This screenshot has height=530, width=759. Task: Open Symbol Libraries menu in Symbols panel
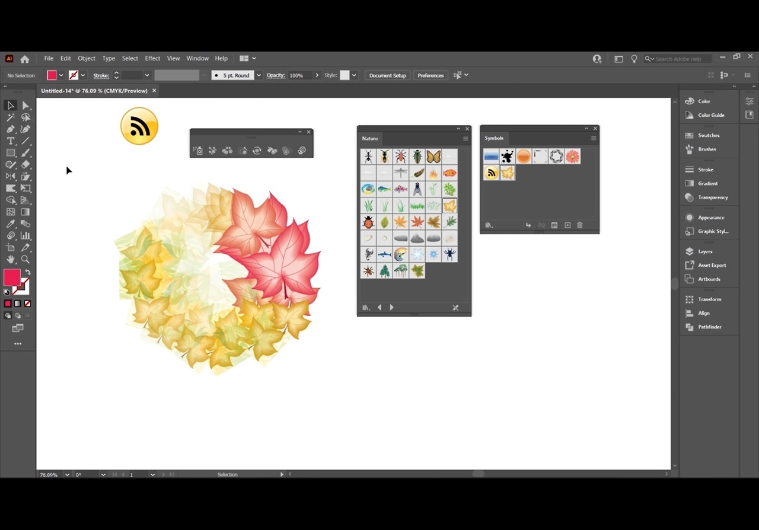489,225
